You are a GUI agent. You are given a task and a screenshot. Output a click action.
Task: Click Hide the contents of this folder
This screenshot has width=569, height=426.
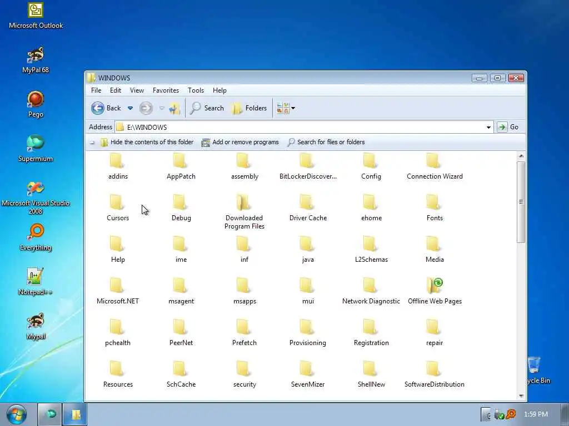[x=147, y=142]
